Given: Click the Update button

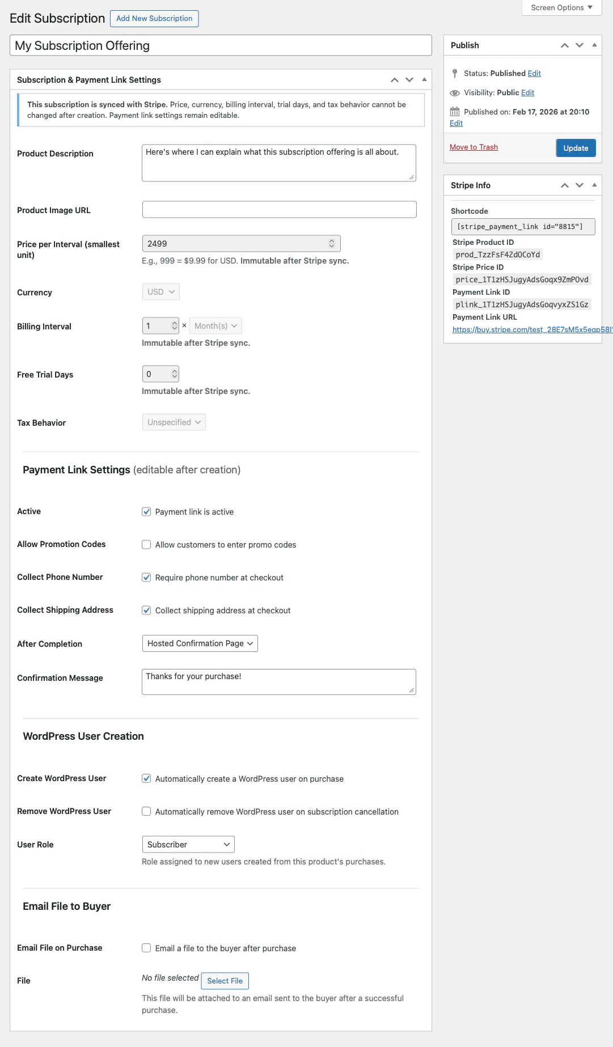Looking at the screenshot, I should point(576,148).
